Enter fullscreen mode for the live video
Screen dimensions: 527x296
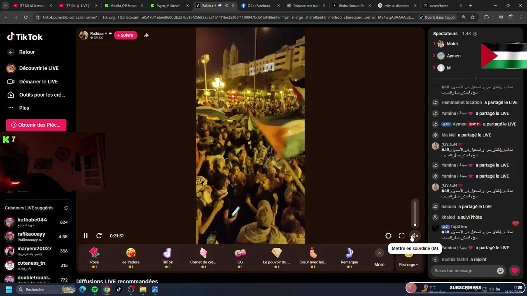tap(402, 236)
